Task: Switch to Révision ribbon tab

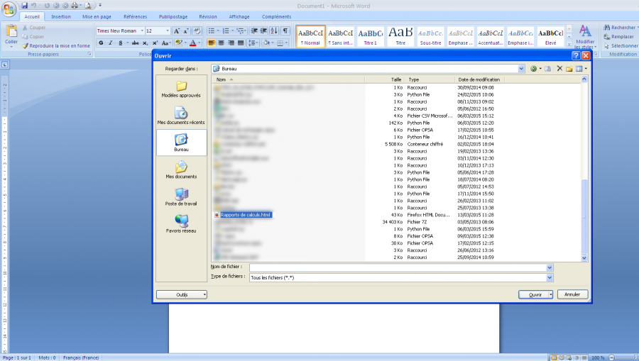Action: point(208,17)
